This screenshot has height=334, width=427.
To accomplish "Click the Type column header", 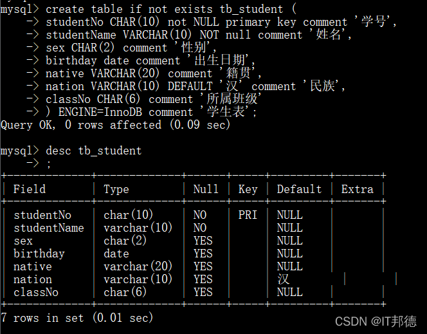I will [116, 189].
